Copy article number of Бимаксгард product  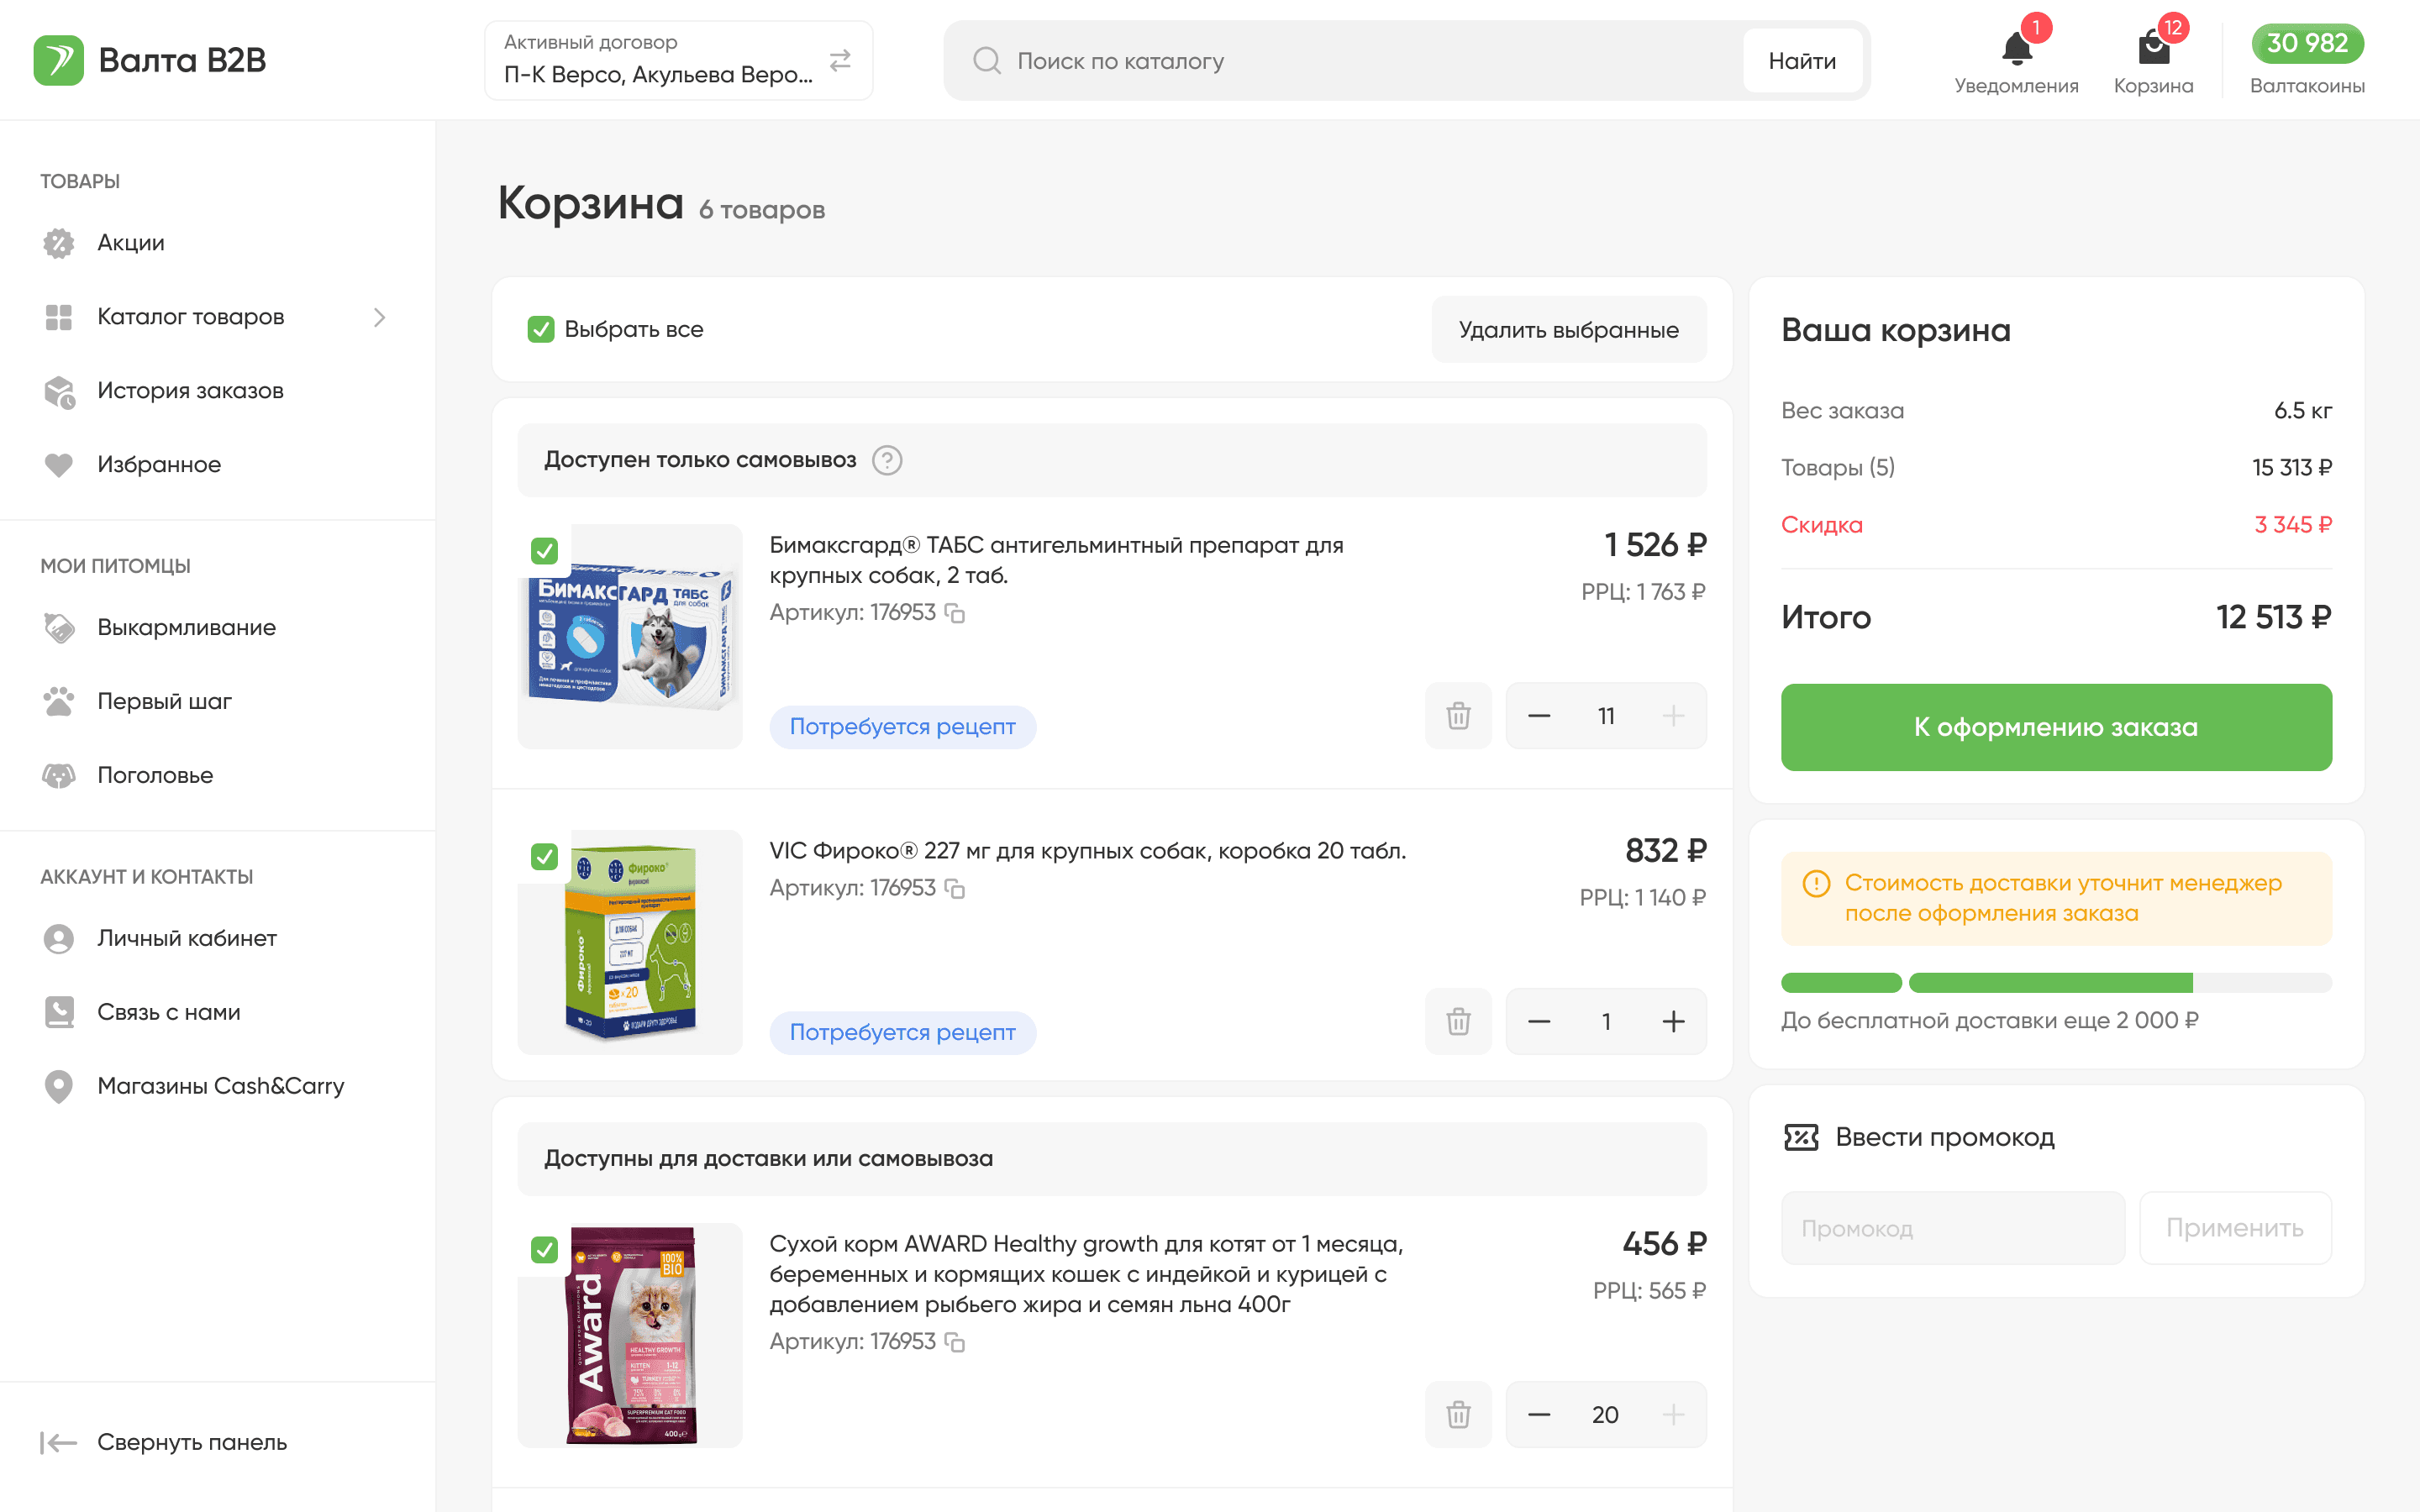(955, 613)
